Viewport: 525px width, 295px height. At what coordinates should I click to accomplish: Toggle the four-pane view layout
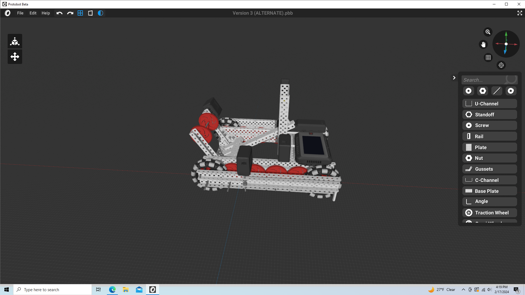pos(80,13)
